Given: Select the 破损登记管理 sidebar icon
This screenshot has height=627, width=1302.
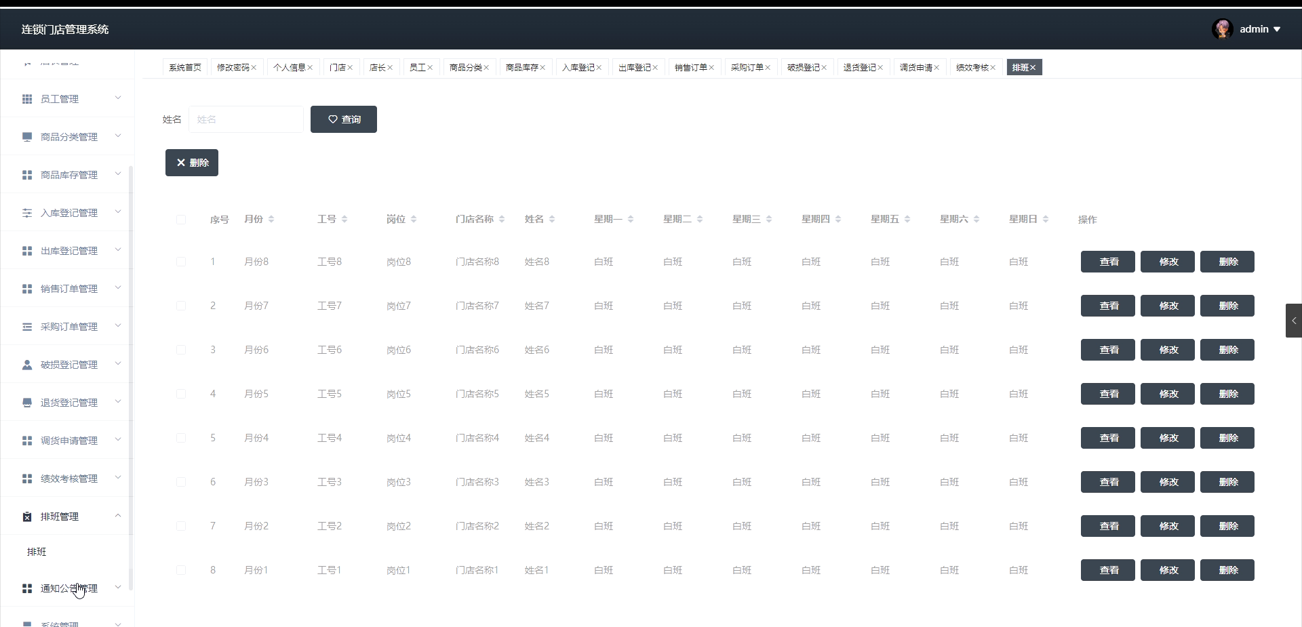Looking at the screenshot, I should pos(27,365).
